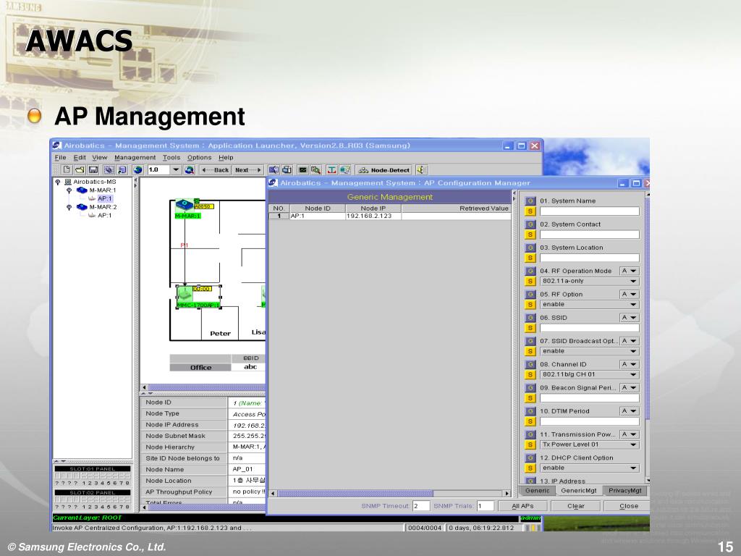Click Set icon beside Tx Power Level 01
Image resolution: width=741 pixels, height=556 pixels.
pyautogui.click(x=530, y=445)
